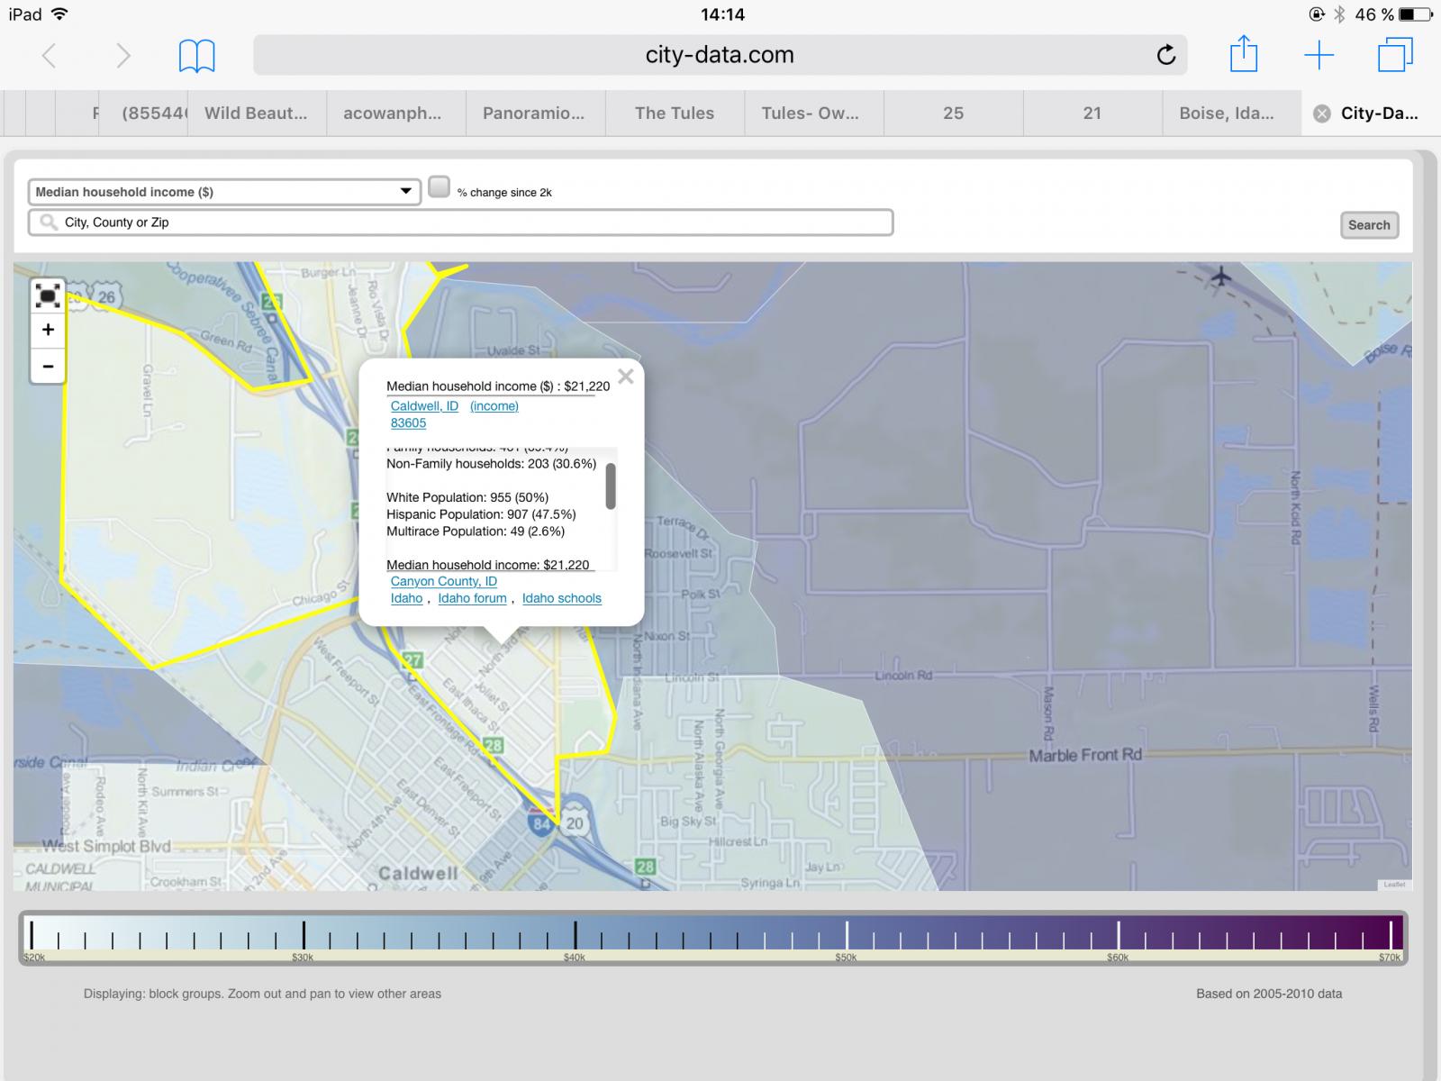The height and width of the screenshot is (1081, 1441).
Task: Open the Safari share sheet icon
Action: point(1243,53)
